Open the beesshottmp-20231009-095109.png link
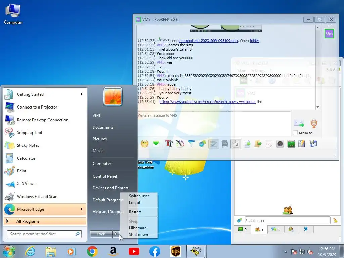The height and width of the screenshot is (258, 344). coord(208,41)
